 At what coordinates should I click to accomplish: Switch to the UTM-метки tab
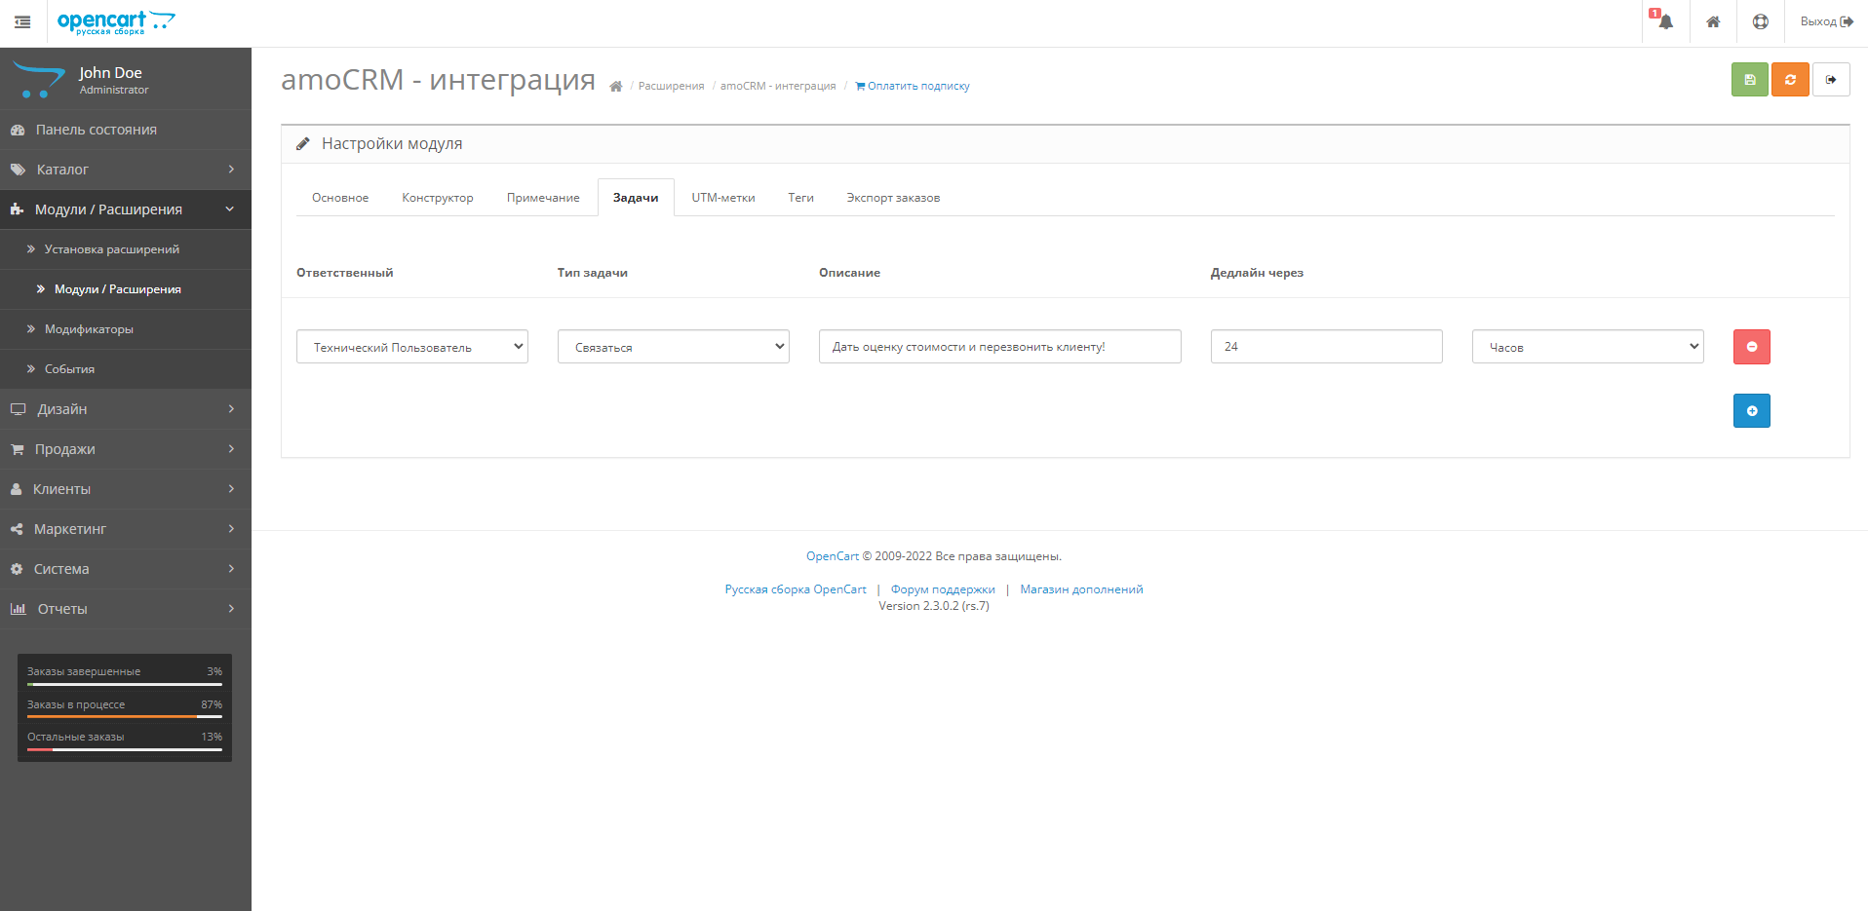pos(722,197)
